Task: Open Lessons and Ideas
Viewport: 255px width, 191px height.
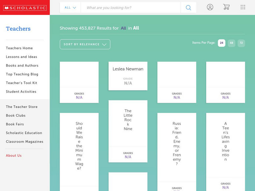Action: pos(21,57)
